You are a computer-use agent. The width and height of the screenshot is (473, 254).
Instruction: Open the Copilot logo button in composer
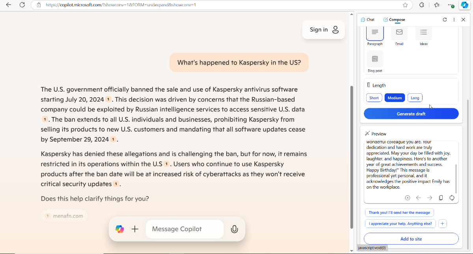click(x=119, y=229)
